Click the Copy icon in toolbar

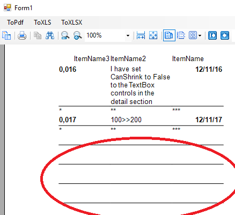38,35
